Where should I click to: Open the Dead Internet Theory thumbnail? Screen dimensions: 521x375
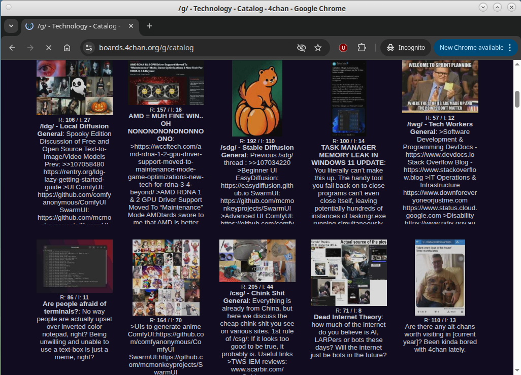[348, 272]
